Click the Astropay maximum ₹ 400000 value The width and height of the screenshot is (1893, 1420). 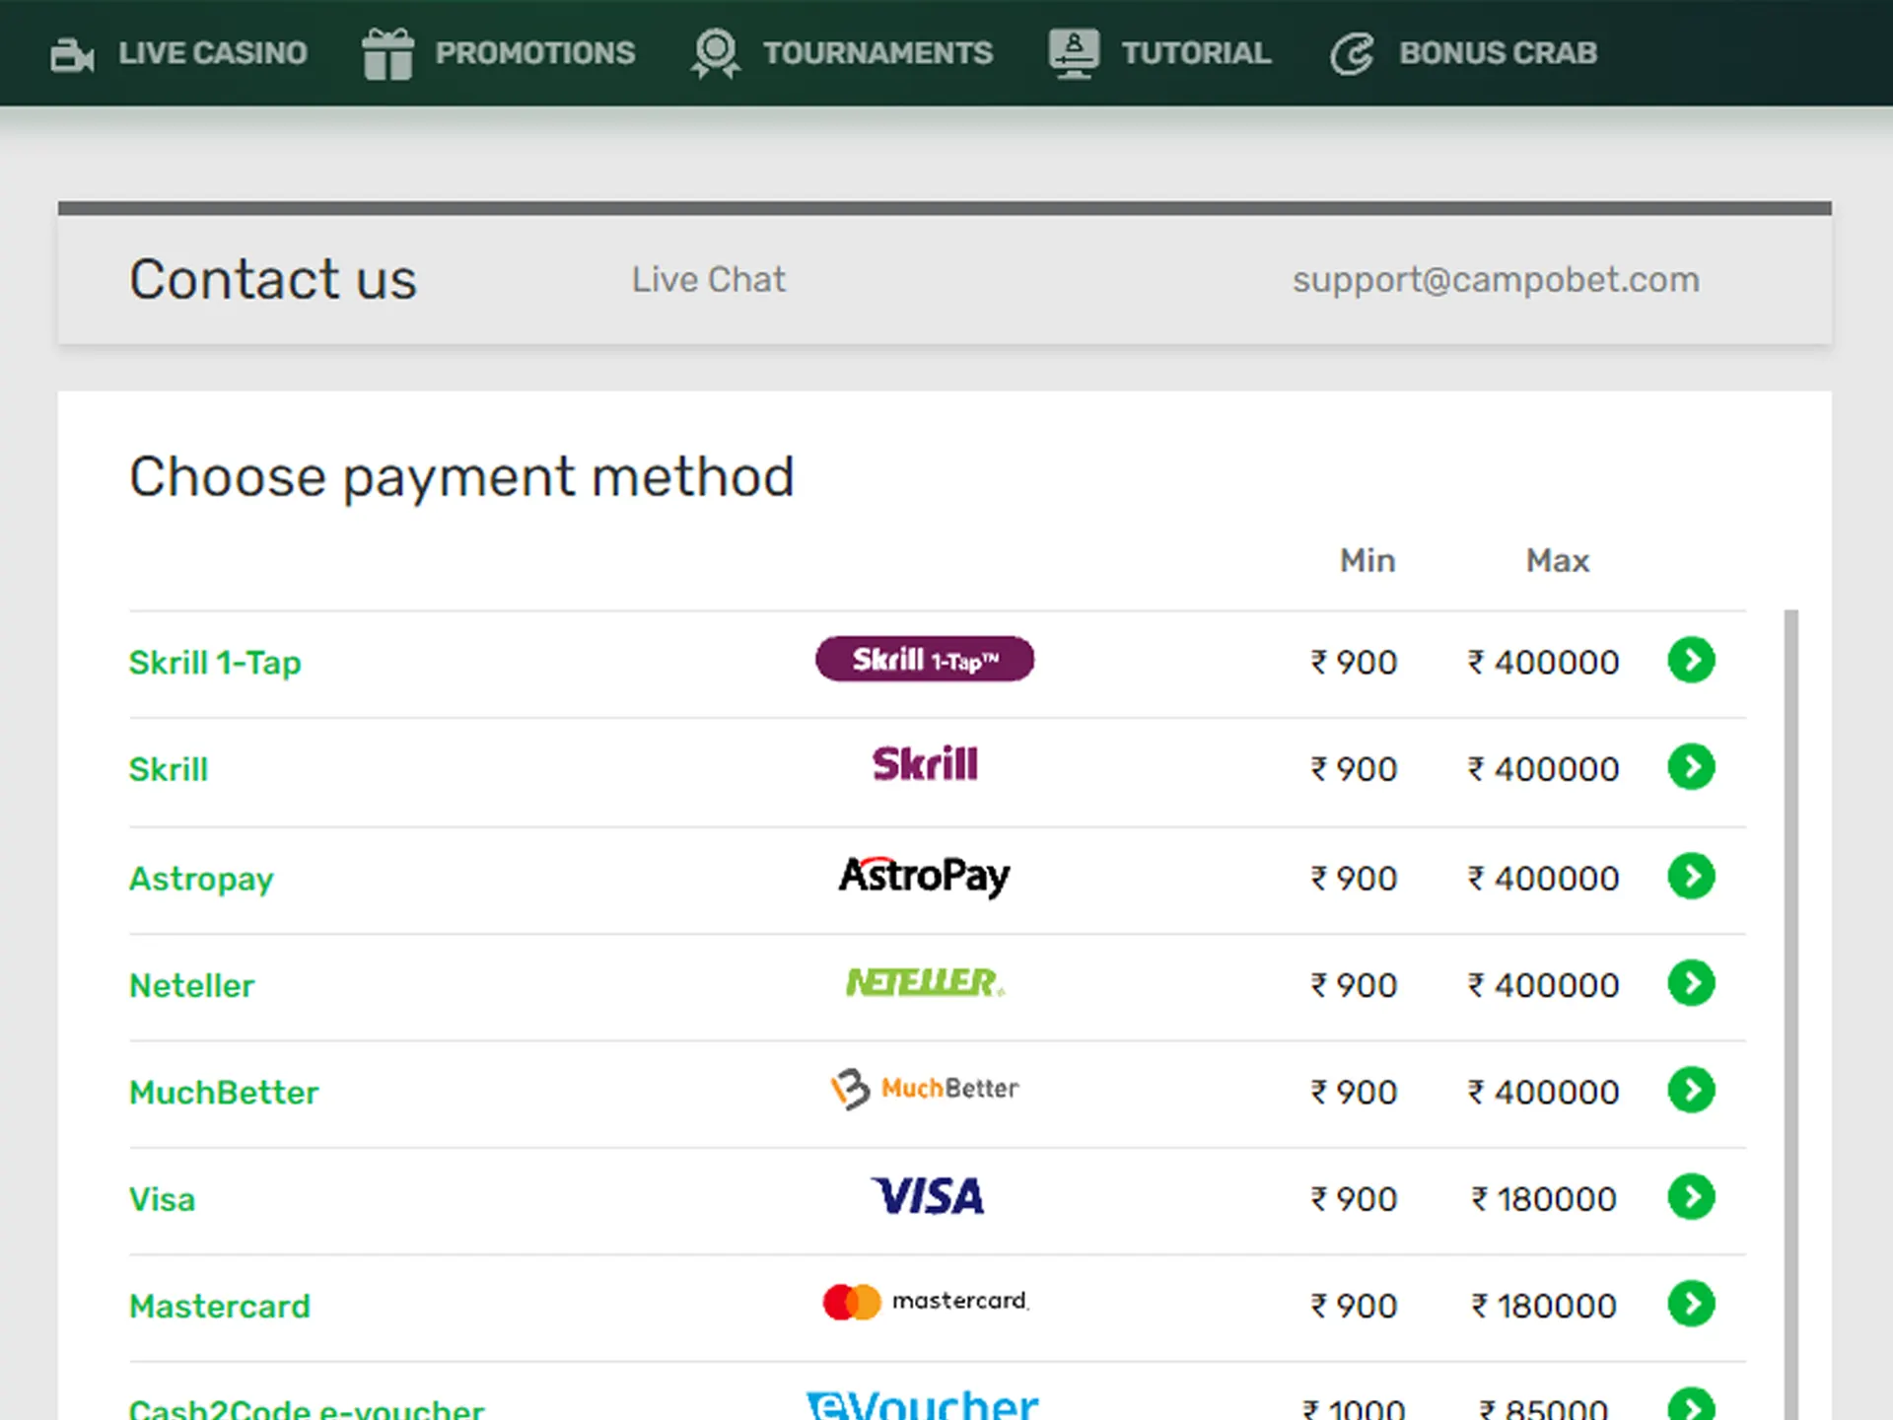click(x=1543, y=879)
